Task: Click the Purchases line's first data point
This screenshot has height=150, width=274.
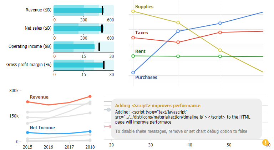Action: point(133,72)
